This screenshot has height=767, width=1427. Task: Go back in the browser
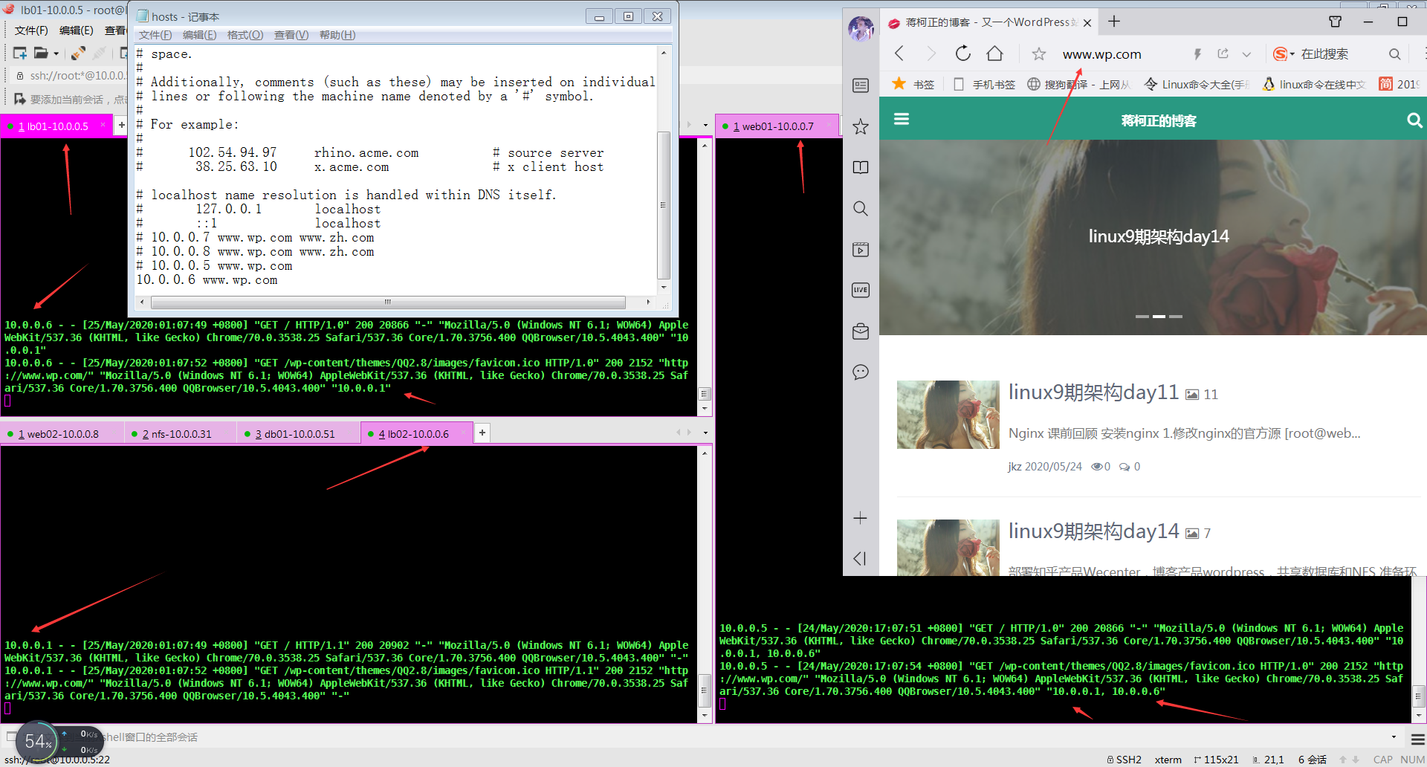(x=899, y=54)
